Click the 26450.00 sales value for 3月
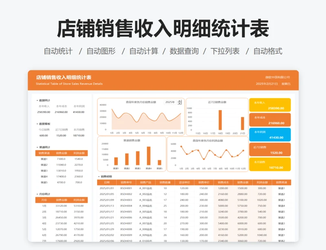 tap(61, 217)
